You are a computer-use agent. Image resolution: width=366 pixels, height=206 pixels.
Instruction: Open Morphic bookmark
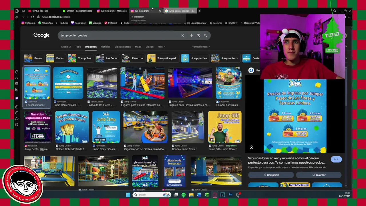(x=216, y=23)
